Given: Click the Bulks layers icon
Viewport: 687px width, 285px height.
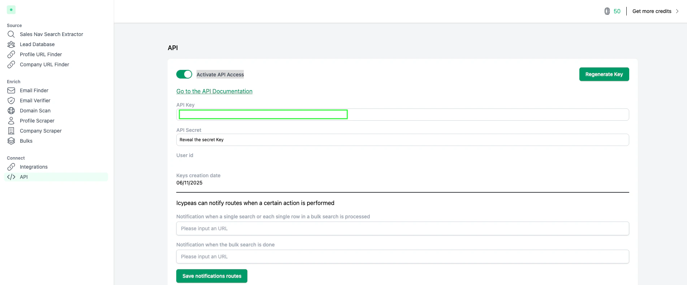Looking at the screenshot, I should (11, 141).
